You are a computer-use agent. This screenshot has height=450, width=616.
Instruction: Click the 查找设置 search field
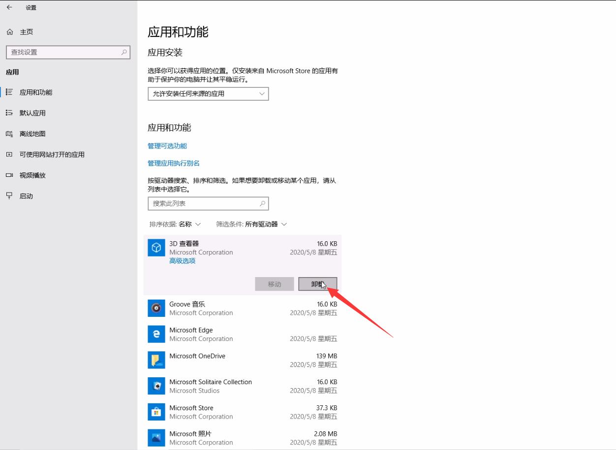[x=68, y=52]
